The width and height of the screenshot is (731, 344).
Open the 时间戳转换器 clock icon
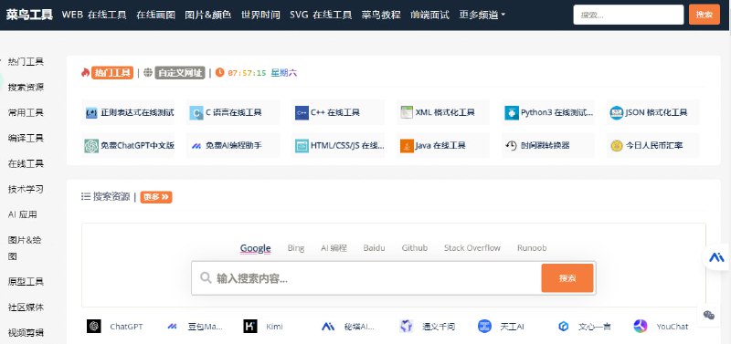pos(511,146)
